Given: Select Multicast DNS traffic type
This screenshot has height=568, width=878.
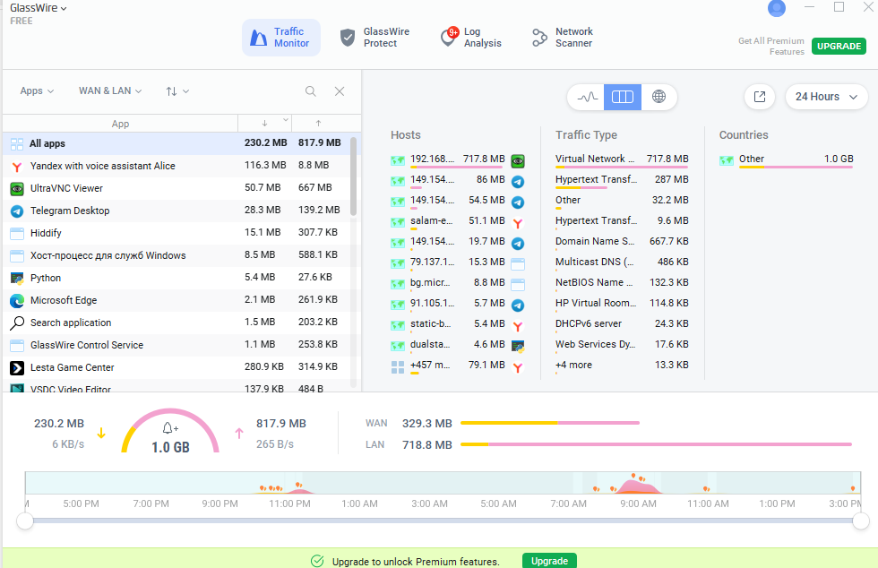Looking at the screenshot, I should click(x=622, y=262).
